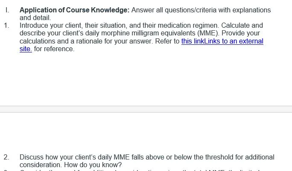Click the "Introduce your client" phrase
The image size is (292, 171).
click(x=50, y=26)
